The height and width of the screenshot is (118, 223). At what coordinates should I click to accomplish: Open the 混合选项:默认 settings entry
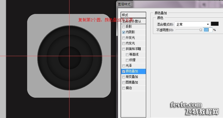point(133,21)
